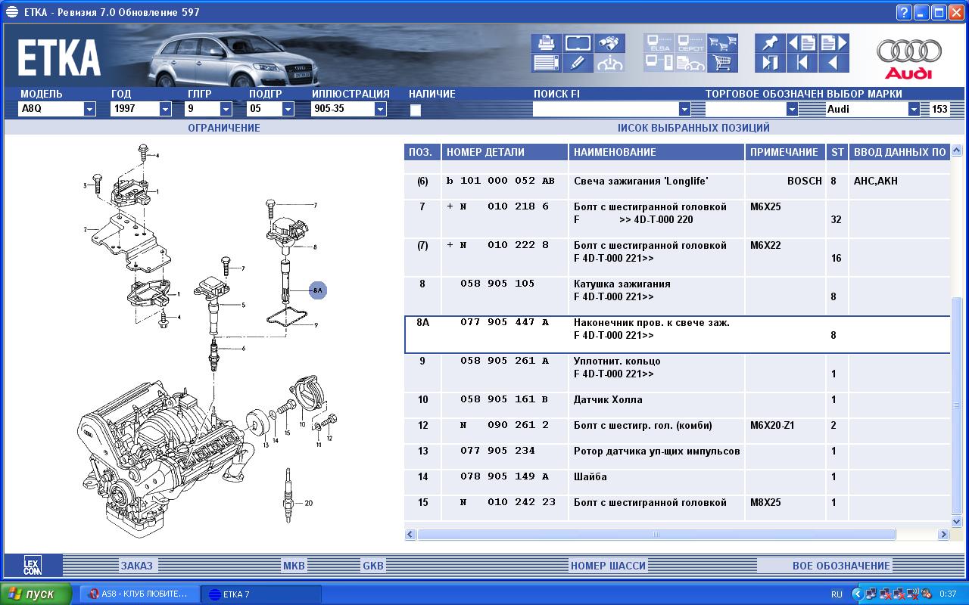
Task: Click the printer icon in toolbar
Action: coord(545,43)
